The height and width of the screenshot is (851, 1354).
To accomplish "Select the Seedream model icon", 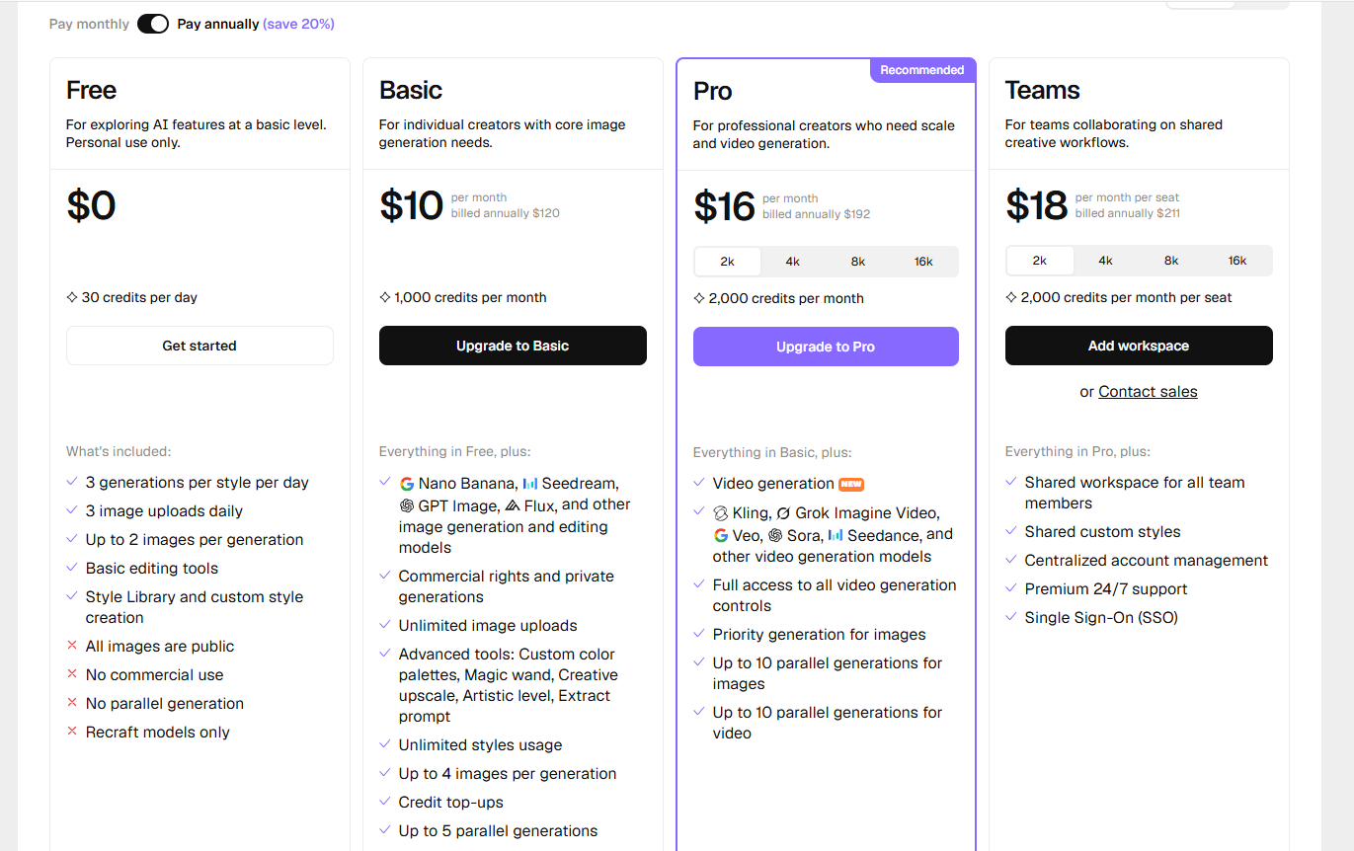I will point(530,483).
